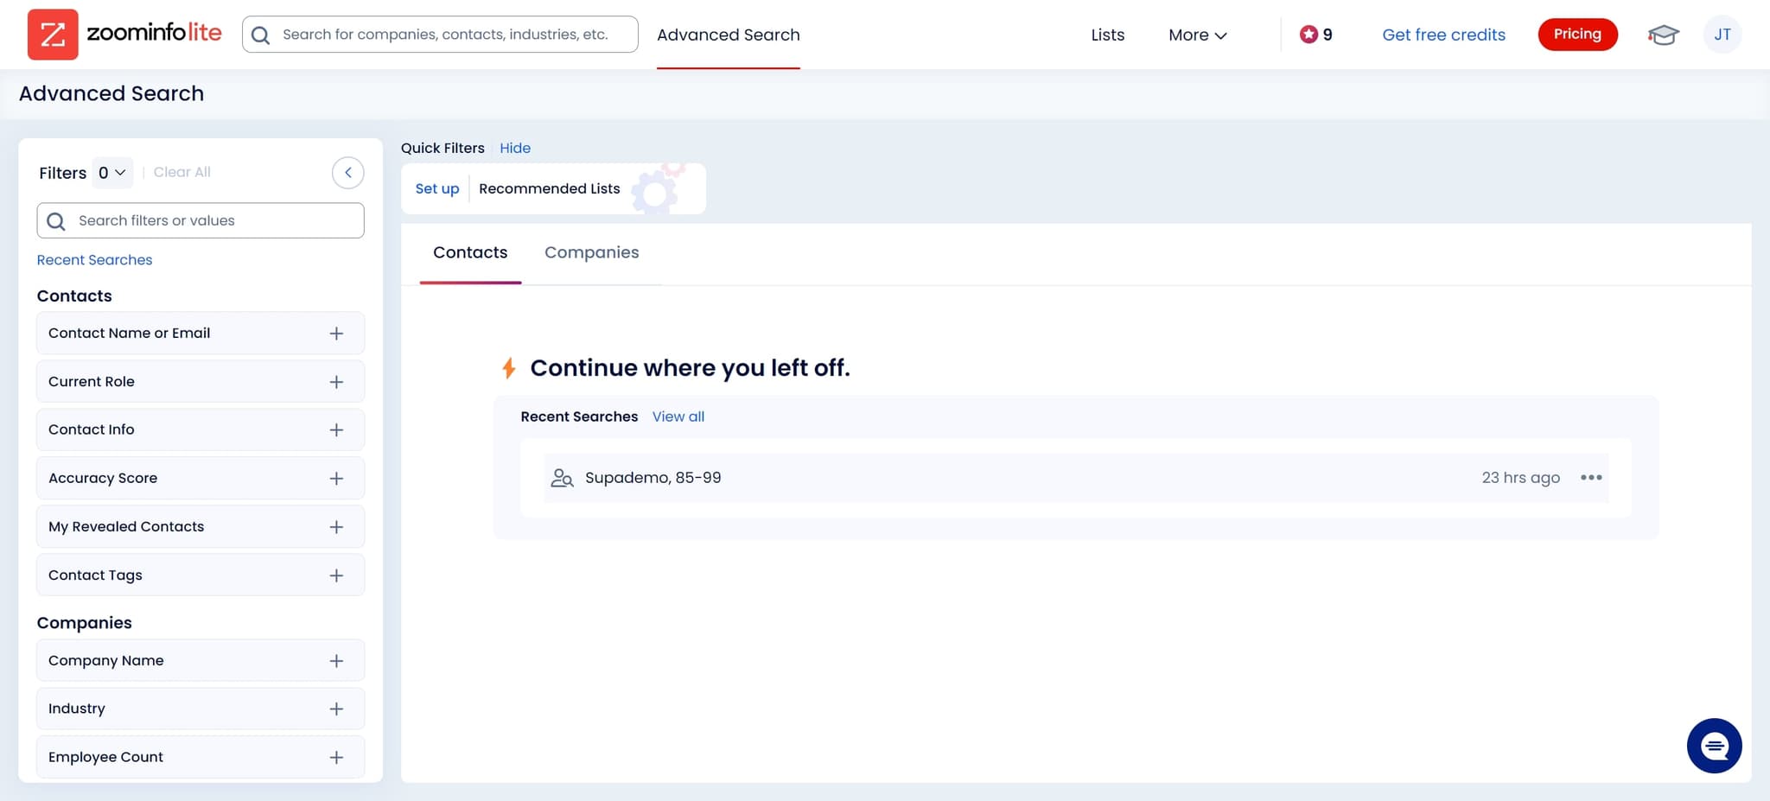This screenshot has height=801, width=1770.
Task: Switch to the Companies tab
Action: pyautogui.click(x=591, y=252)
